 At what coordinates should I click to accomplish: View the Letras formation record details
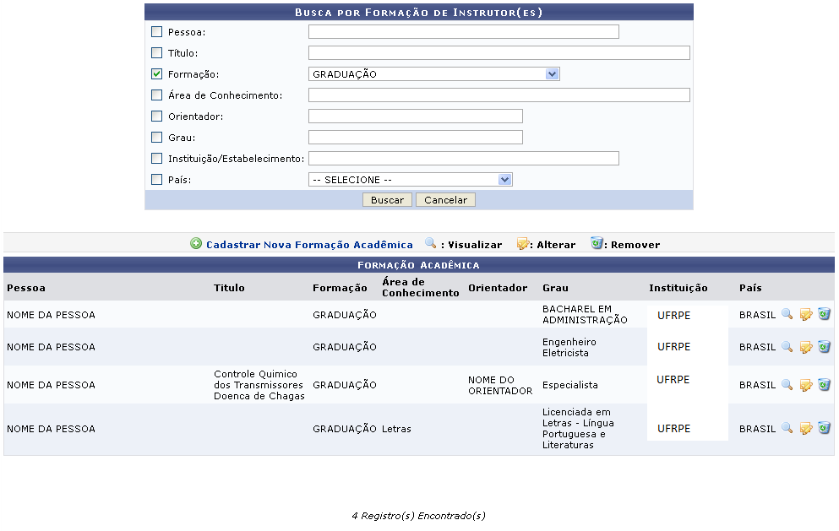click(x=787, y=429)
